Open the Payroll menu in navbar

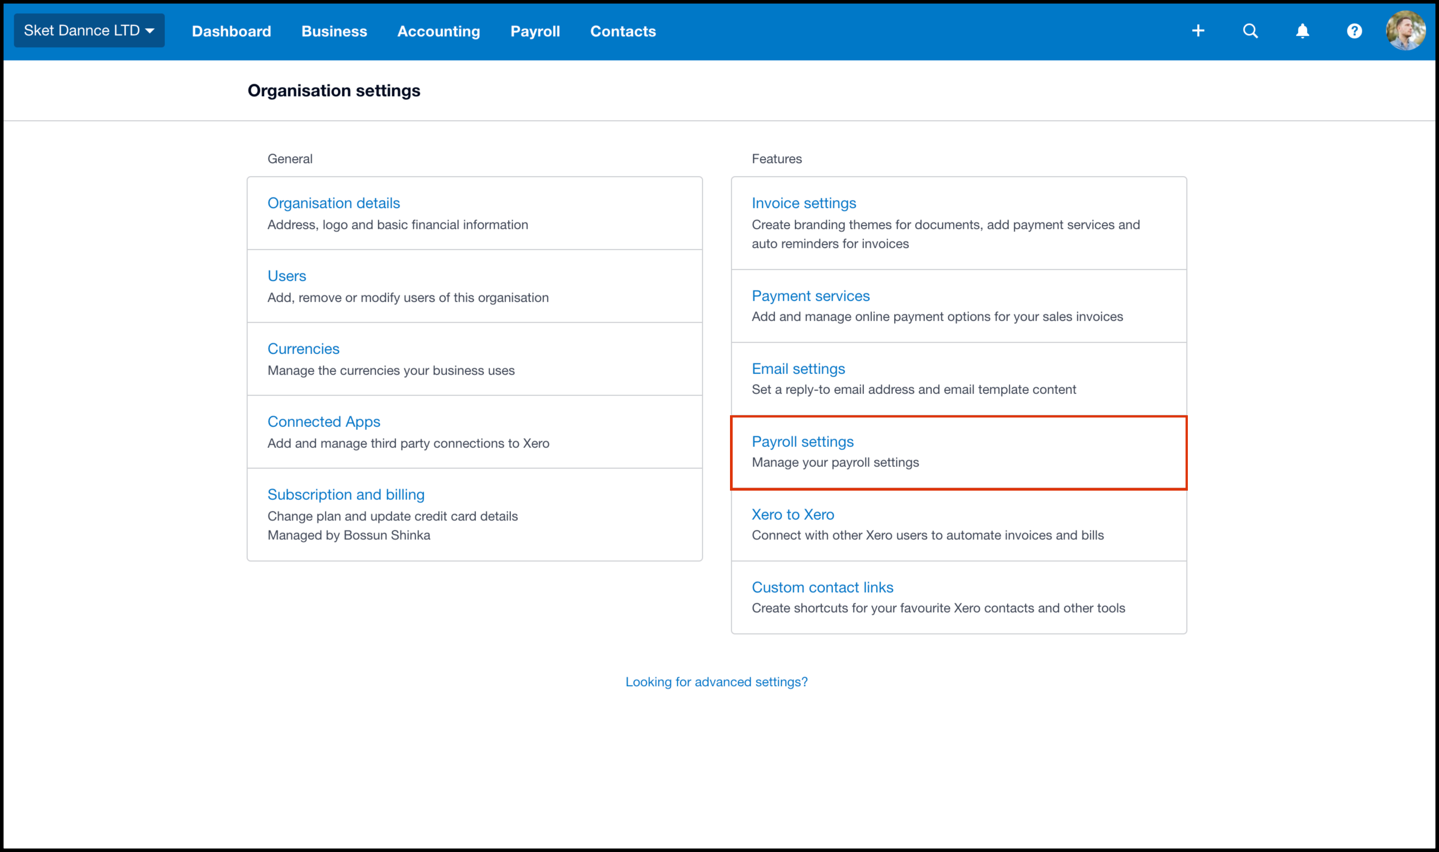(535, 31)
